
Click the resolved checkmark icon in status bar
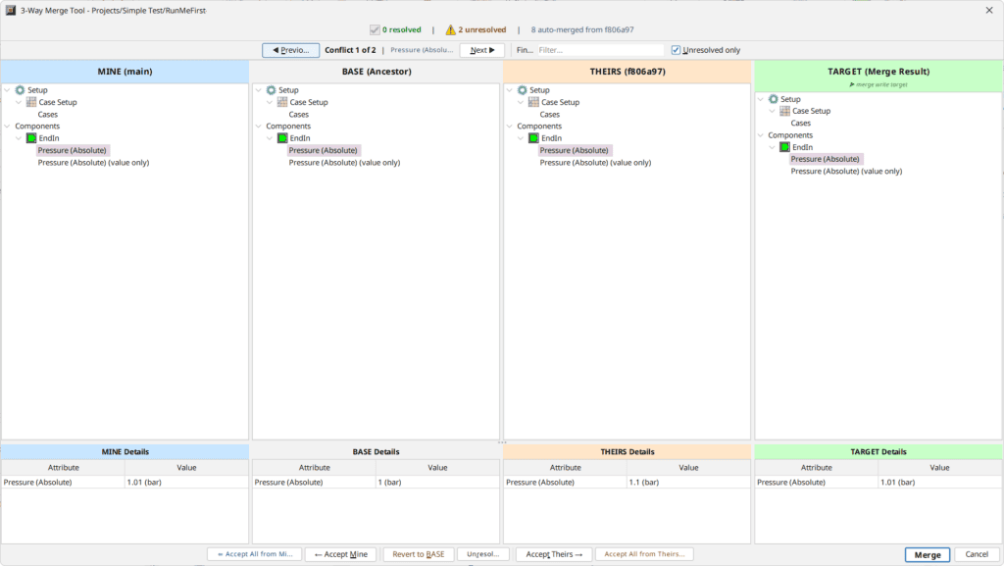pyautogui.click(x=375, y=29)
